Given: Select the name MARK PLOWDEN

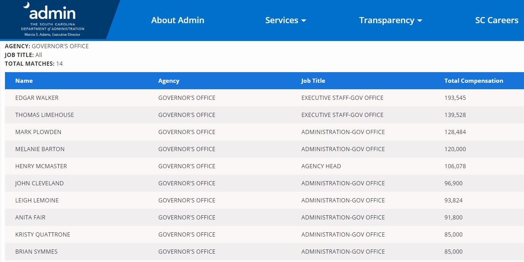Looking at the screenshot, I should click(38, 132).
